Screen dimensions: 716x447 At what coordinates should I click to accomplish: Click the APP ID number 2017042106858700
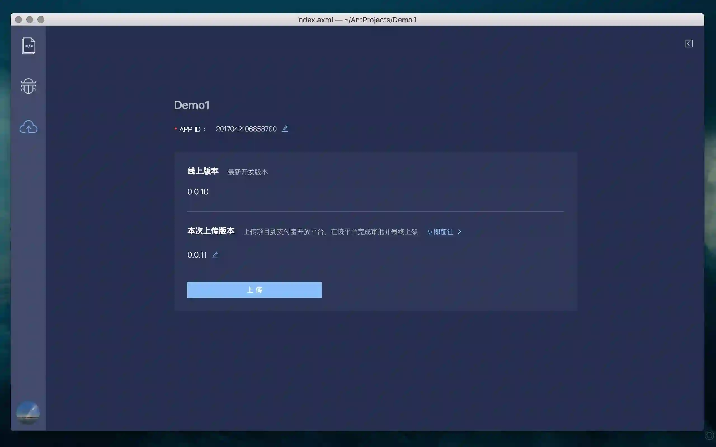[246, 129]
